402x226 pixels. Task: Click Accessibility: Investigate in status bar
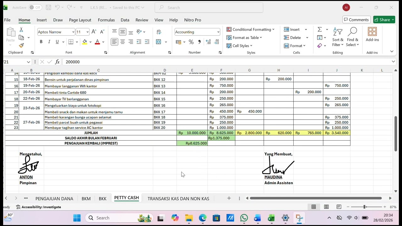[x=39, y=207]
